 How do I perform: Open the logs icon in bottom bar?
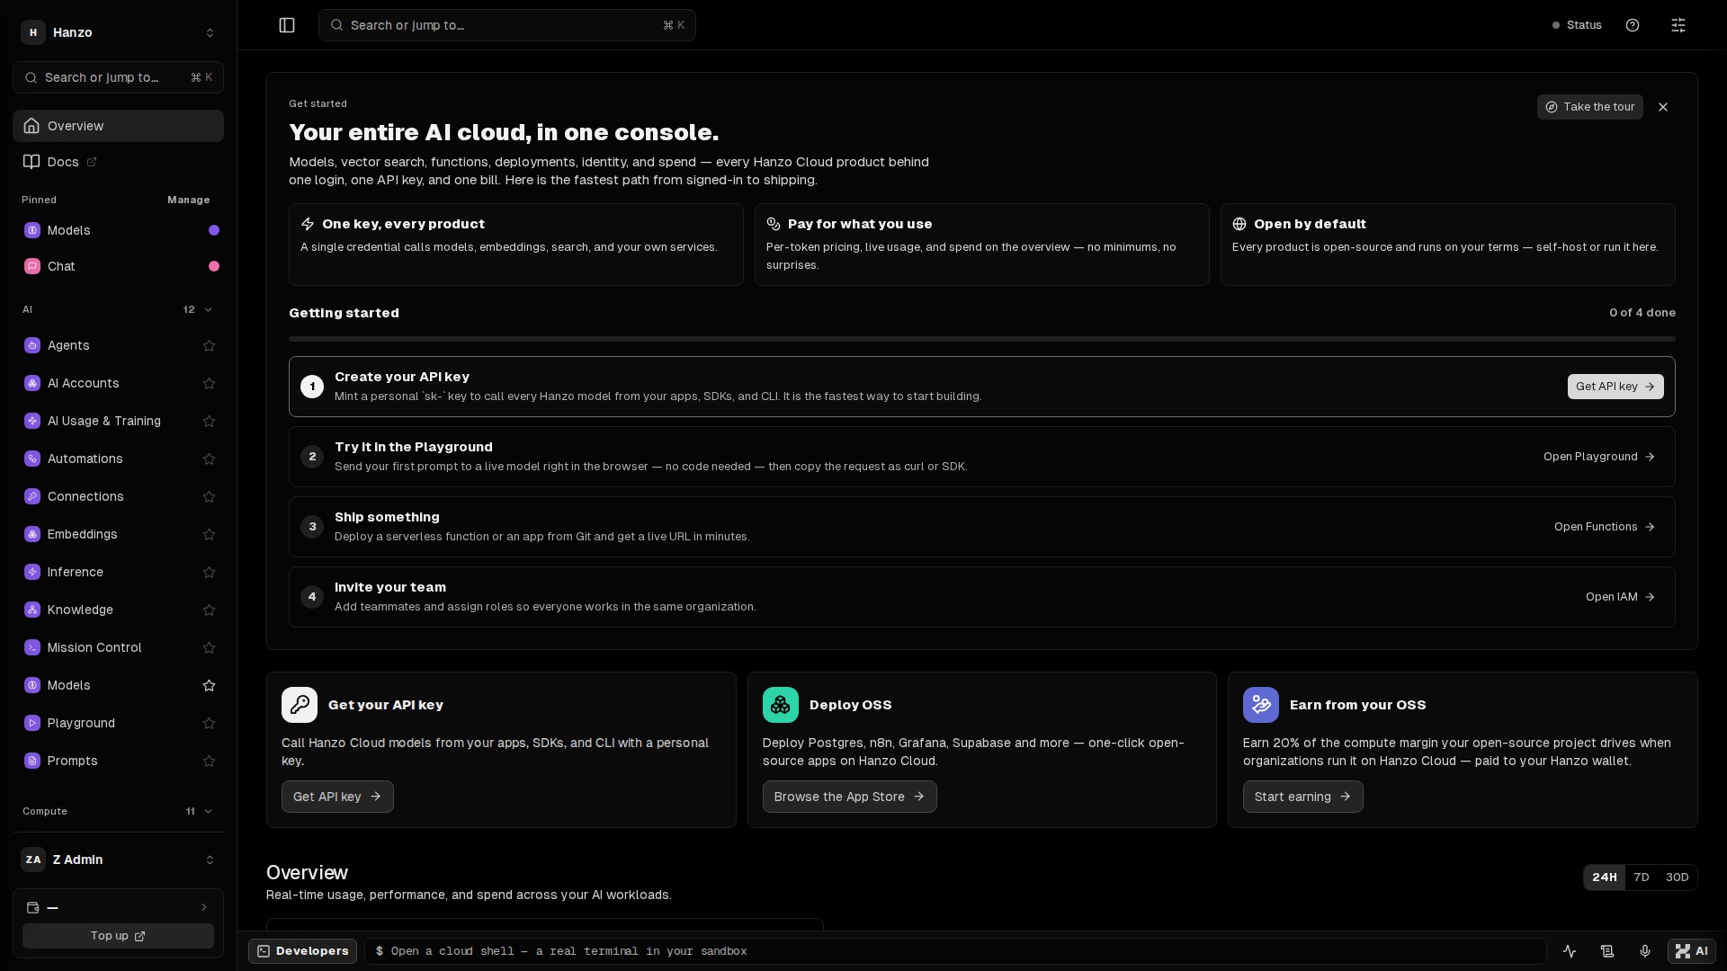[x=1607, y=951]
